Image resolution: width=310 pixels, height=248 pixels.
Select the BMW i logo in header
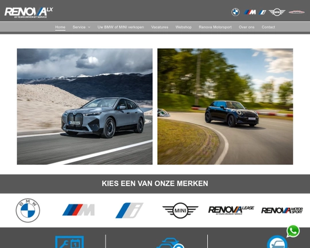pyautogui.click(x=262, y=12)
